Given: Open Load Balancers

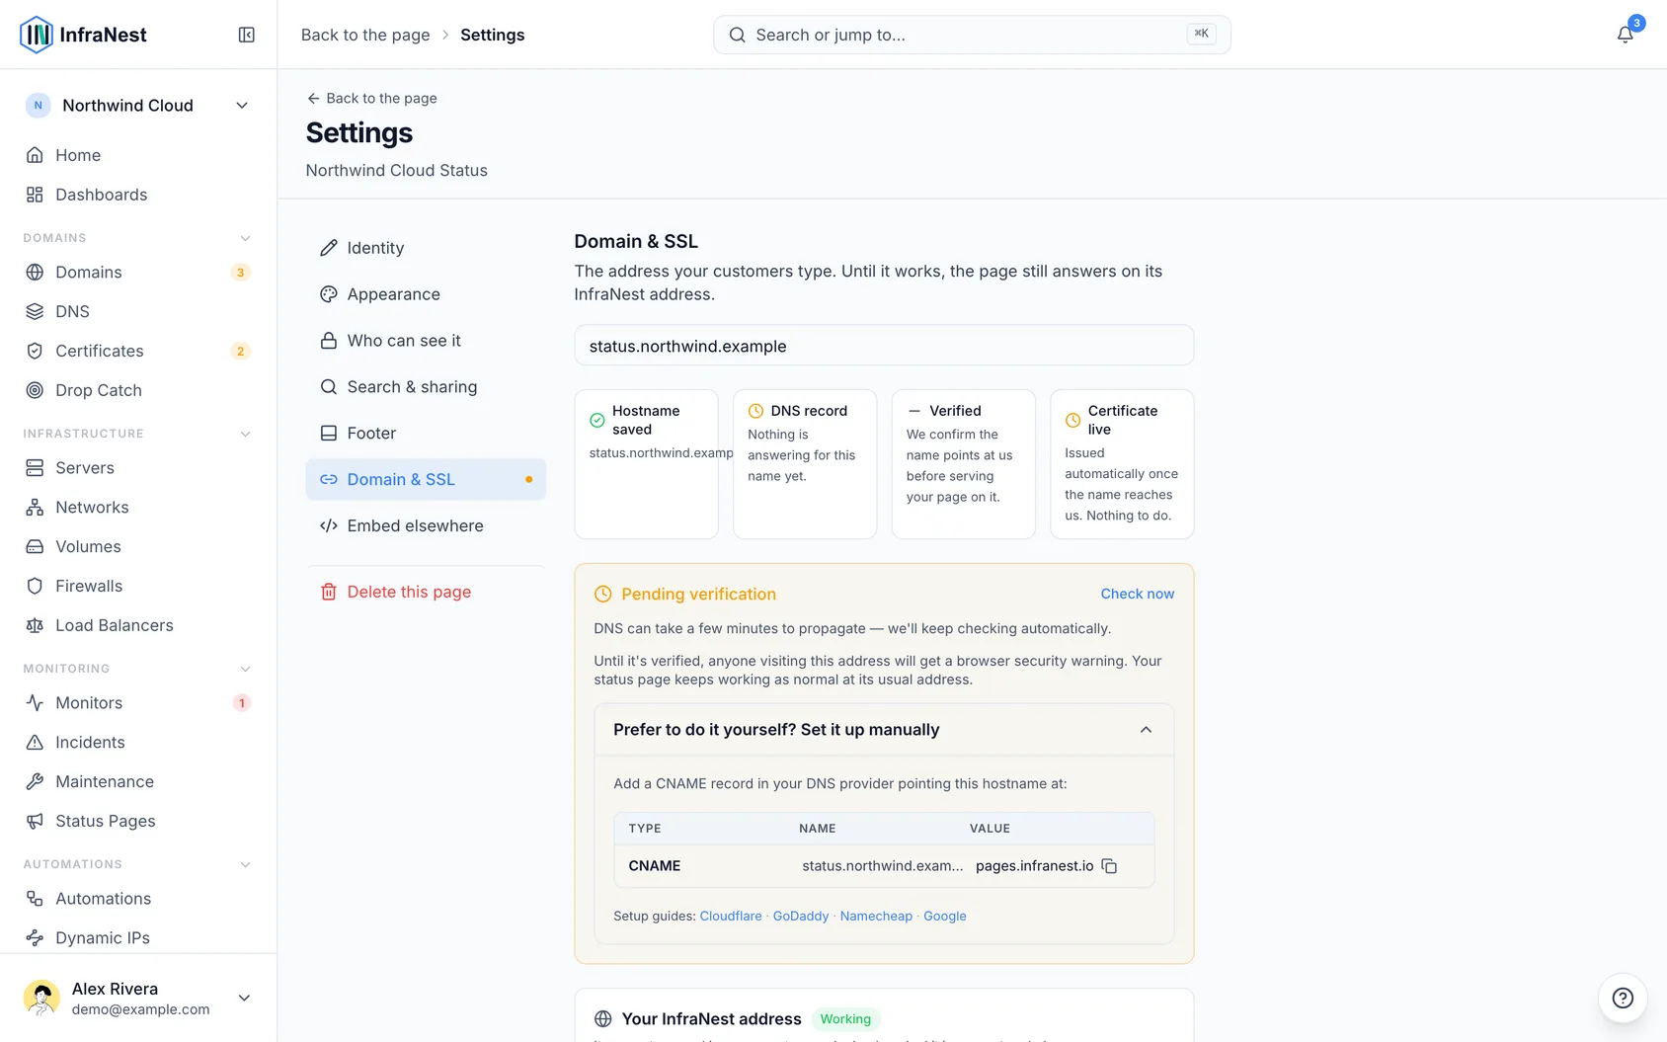Looking at the screenshot, I should coord(138,625).
